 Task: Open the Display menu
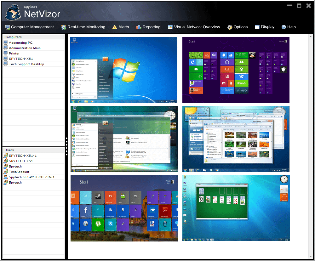click(x=264, y=27)
